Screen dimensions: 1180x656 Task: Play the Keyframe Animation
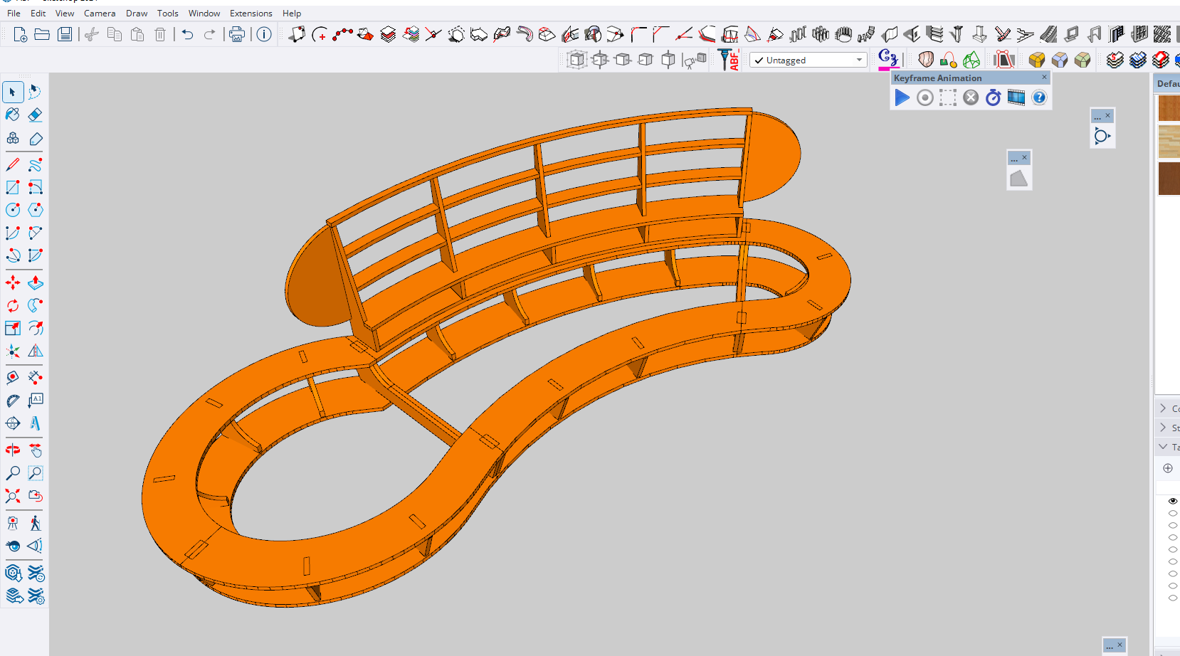point(902,98)
